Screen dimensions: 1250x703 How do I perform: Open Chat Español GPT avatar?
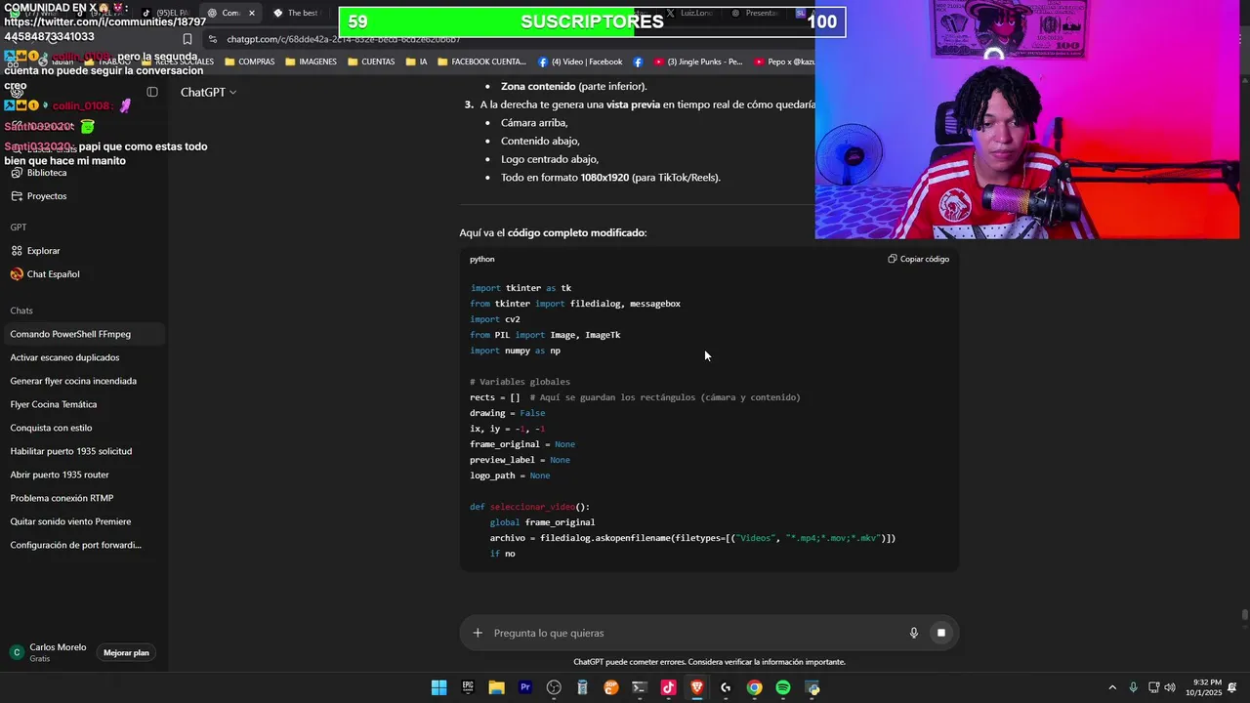tap(17, 274)
